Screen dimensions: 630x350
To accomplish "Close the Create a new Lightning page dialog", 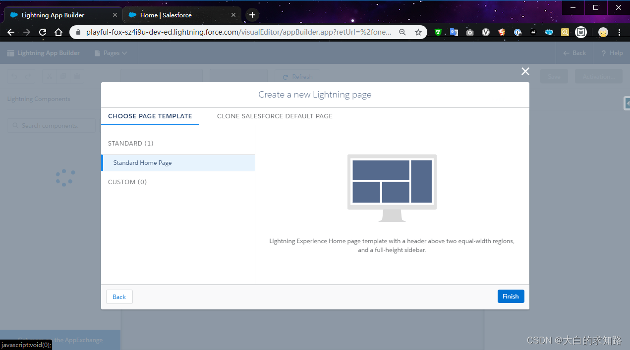I will 525,71.
